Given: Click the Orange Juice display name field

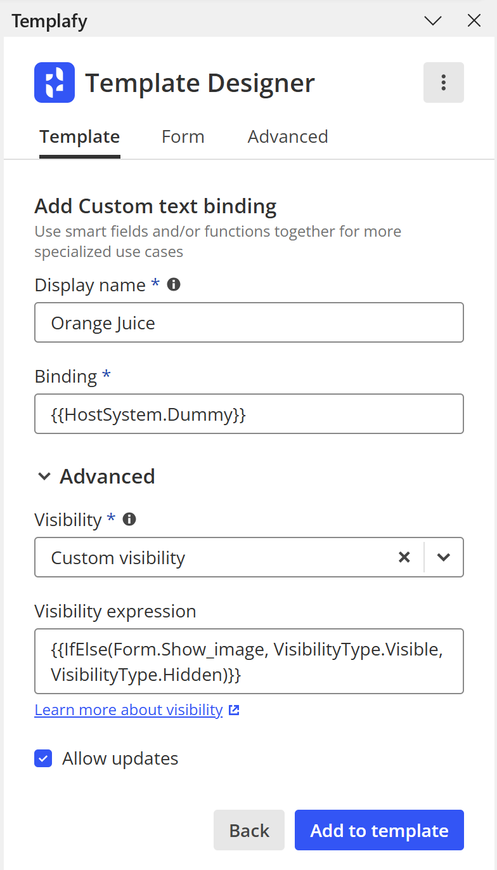Looking at the screenshot, I should pyautogui.click(x=248, y=322).
